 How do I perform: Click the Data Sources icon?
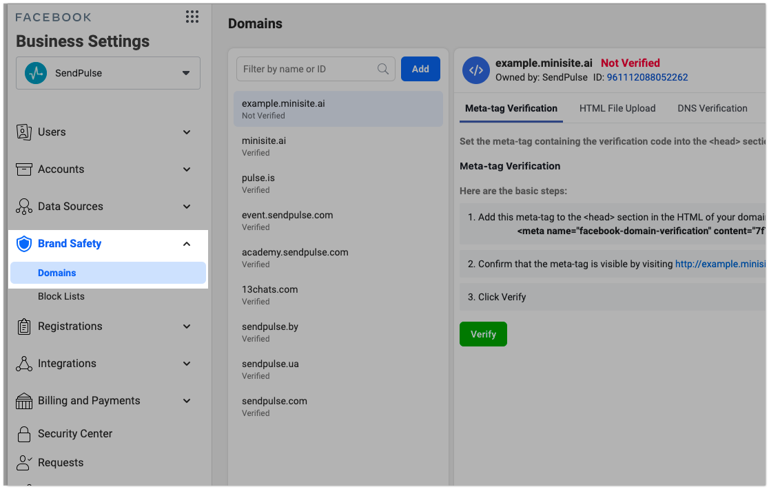click(24, 207)
